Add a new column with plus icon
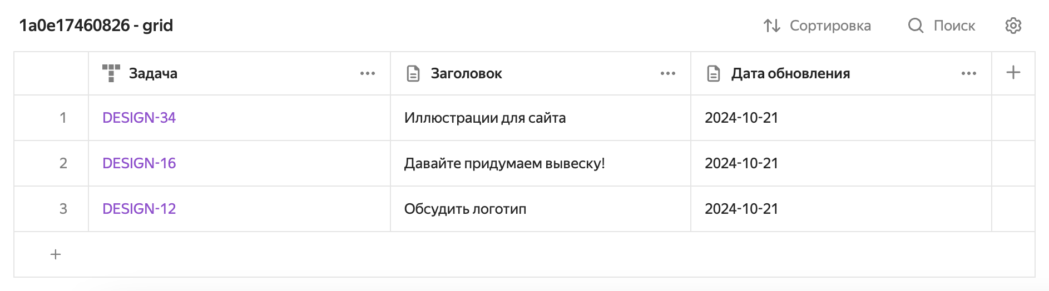The width and height of the screenshot is (1049, 291). (1013, 73)
